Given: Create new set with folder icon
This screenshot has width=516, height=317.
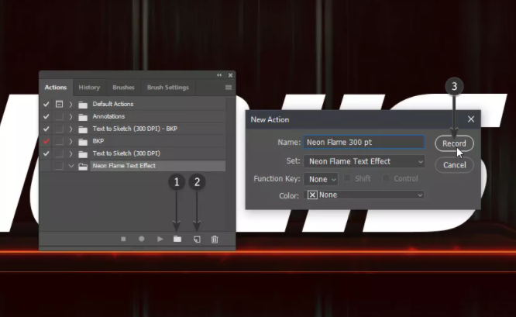Looking at the screenshot, I should pyautogui.click(x=177, y=239).
